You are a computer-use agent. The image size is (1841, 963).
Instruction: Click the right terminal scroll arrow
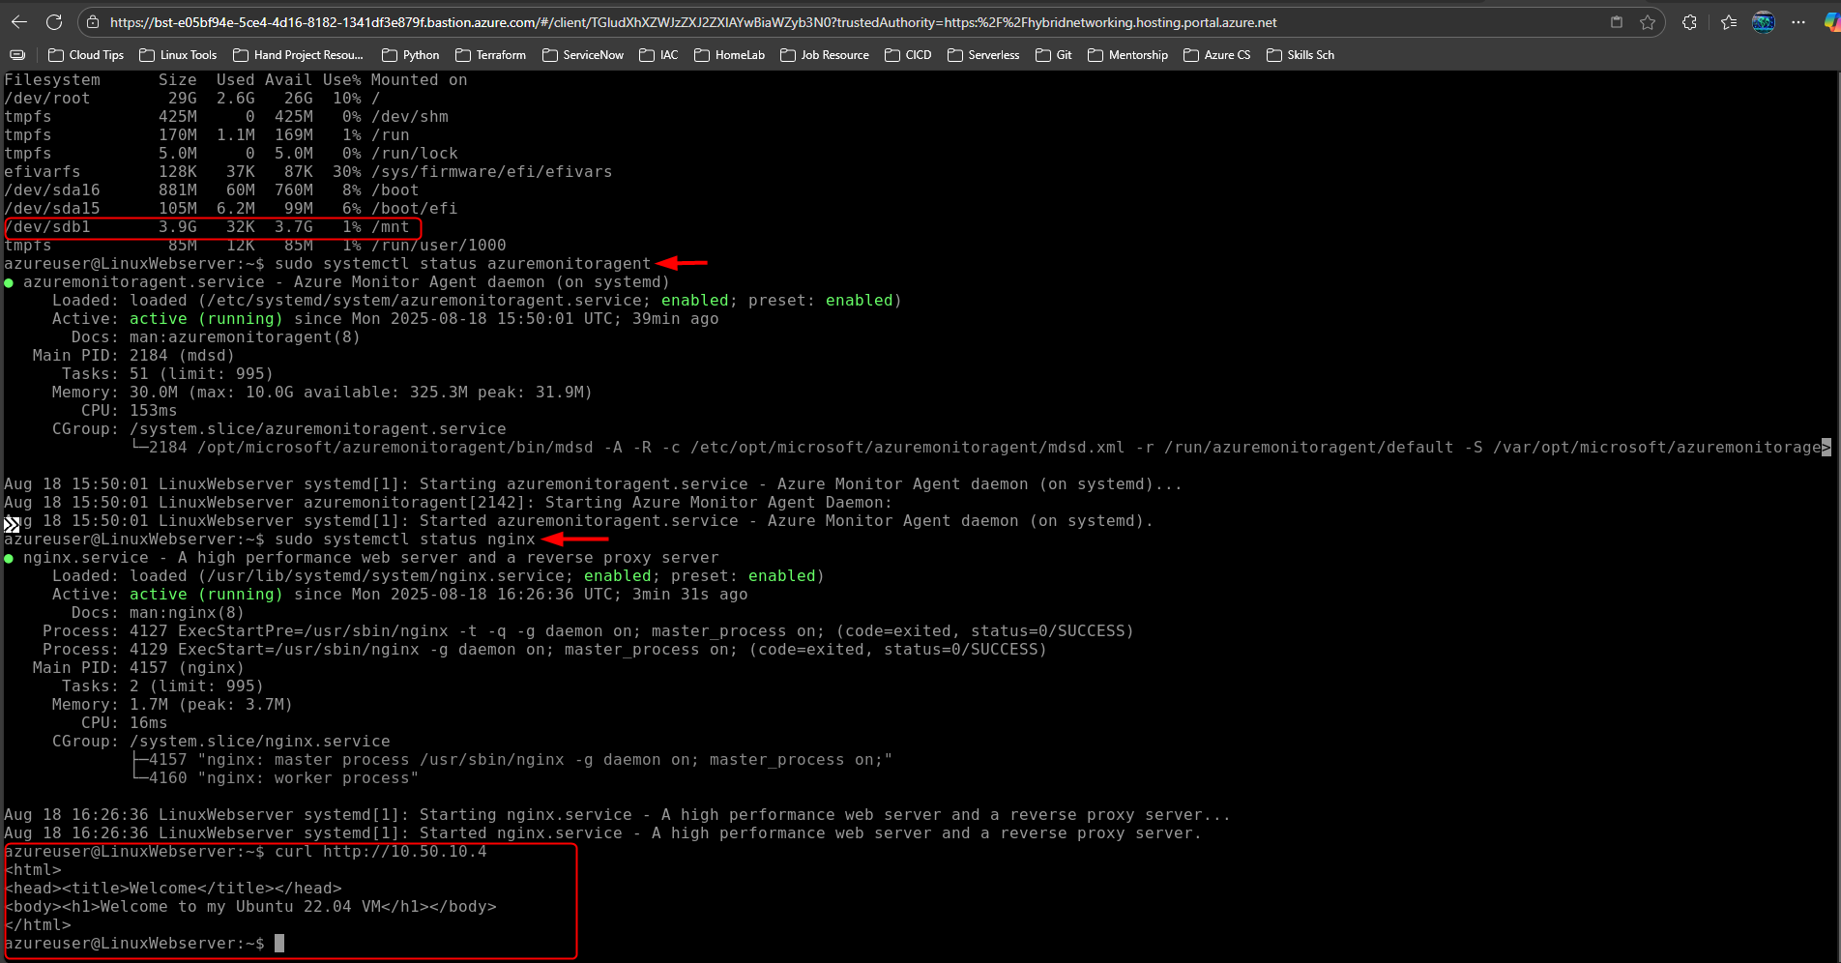pos(1826,448)
